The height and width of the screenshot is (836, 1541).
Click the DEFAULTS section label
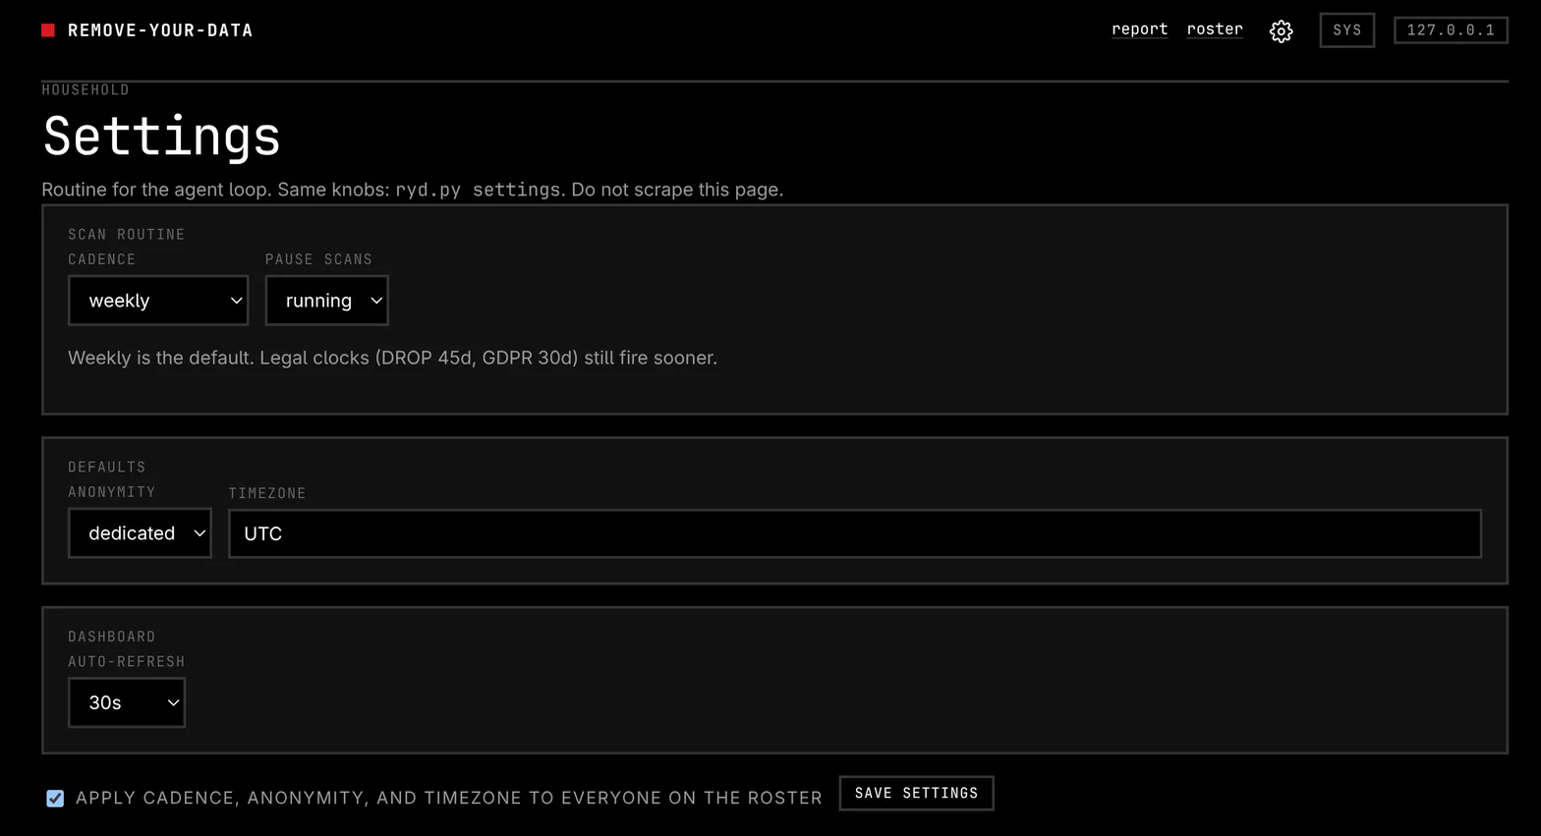point(107,468)
